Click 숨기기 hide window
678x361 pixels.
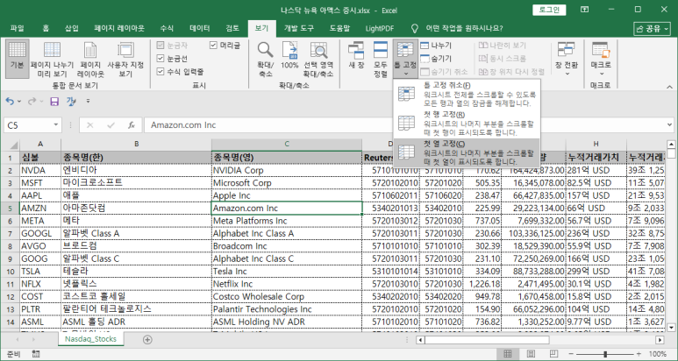point(435,59)
